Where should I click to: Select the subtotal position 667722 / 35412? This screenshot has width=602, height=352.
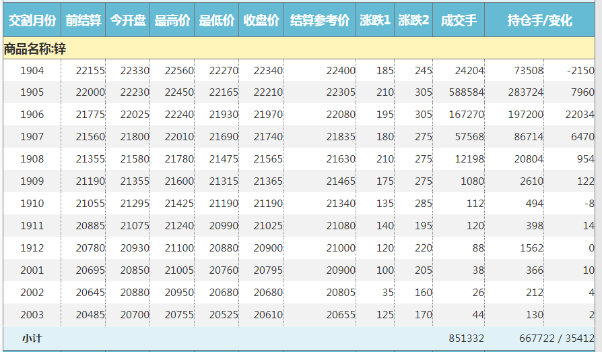click(556, 338)
